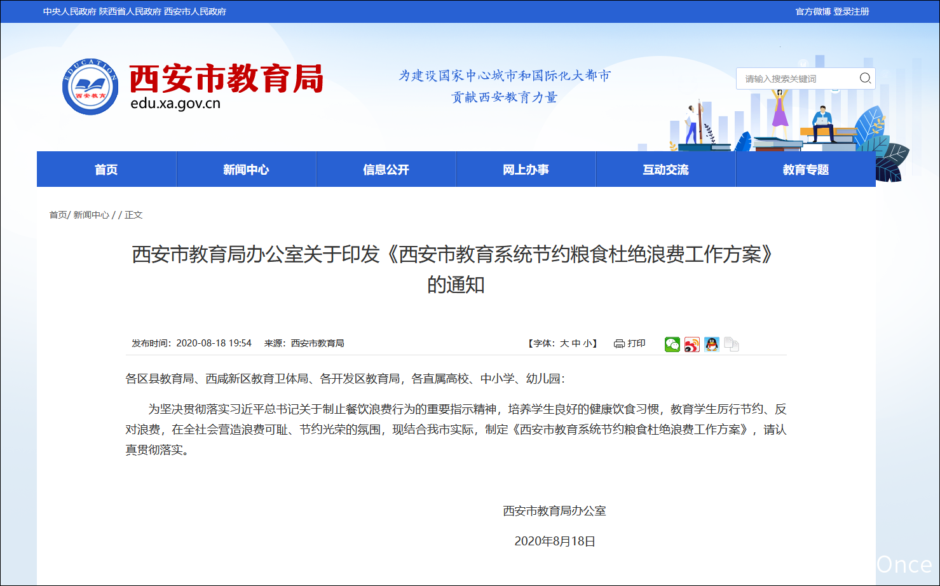Open the 信息公开 navigation tab
The image size is (940, 586).
click(386, 170)
